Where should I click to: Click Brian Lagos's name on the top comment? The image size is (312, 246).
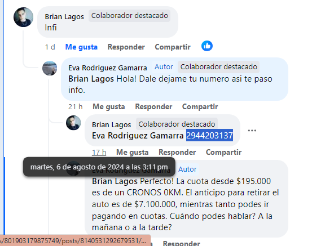[64, 17]
